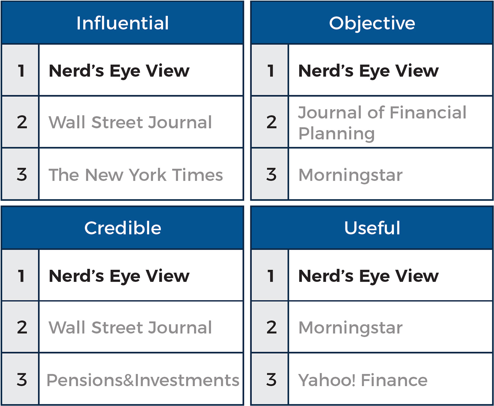Click the Useful table header
Screen dimensions: 494x406
[x=372, y=228]
